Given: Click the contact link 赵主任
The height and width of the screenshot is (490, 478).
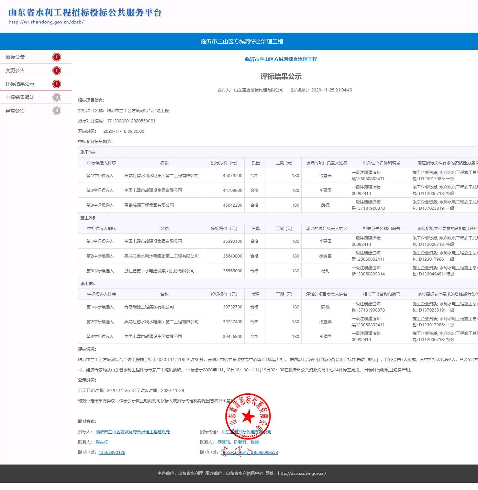Looking at the screenshot, I should coord(102,442).
